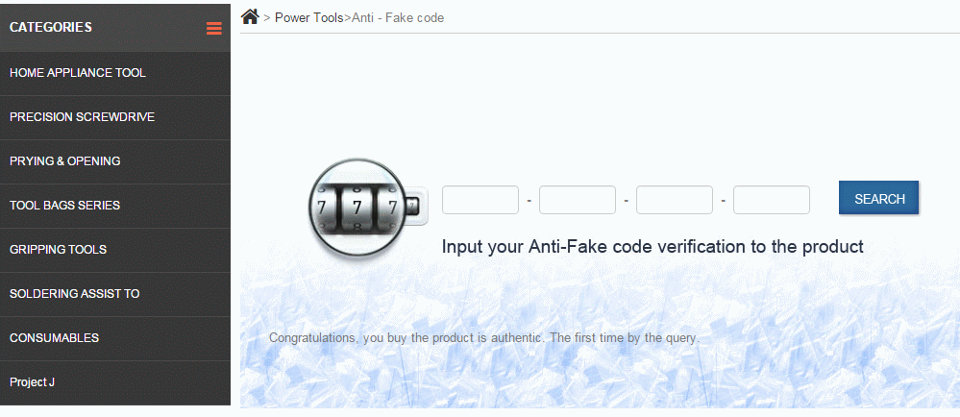Viewport: 960px width, 417px height.
Task: Open the CONSUMABLES category
Action: [115, 337]
